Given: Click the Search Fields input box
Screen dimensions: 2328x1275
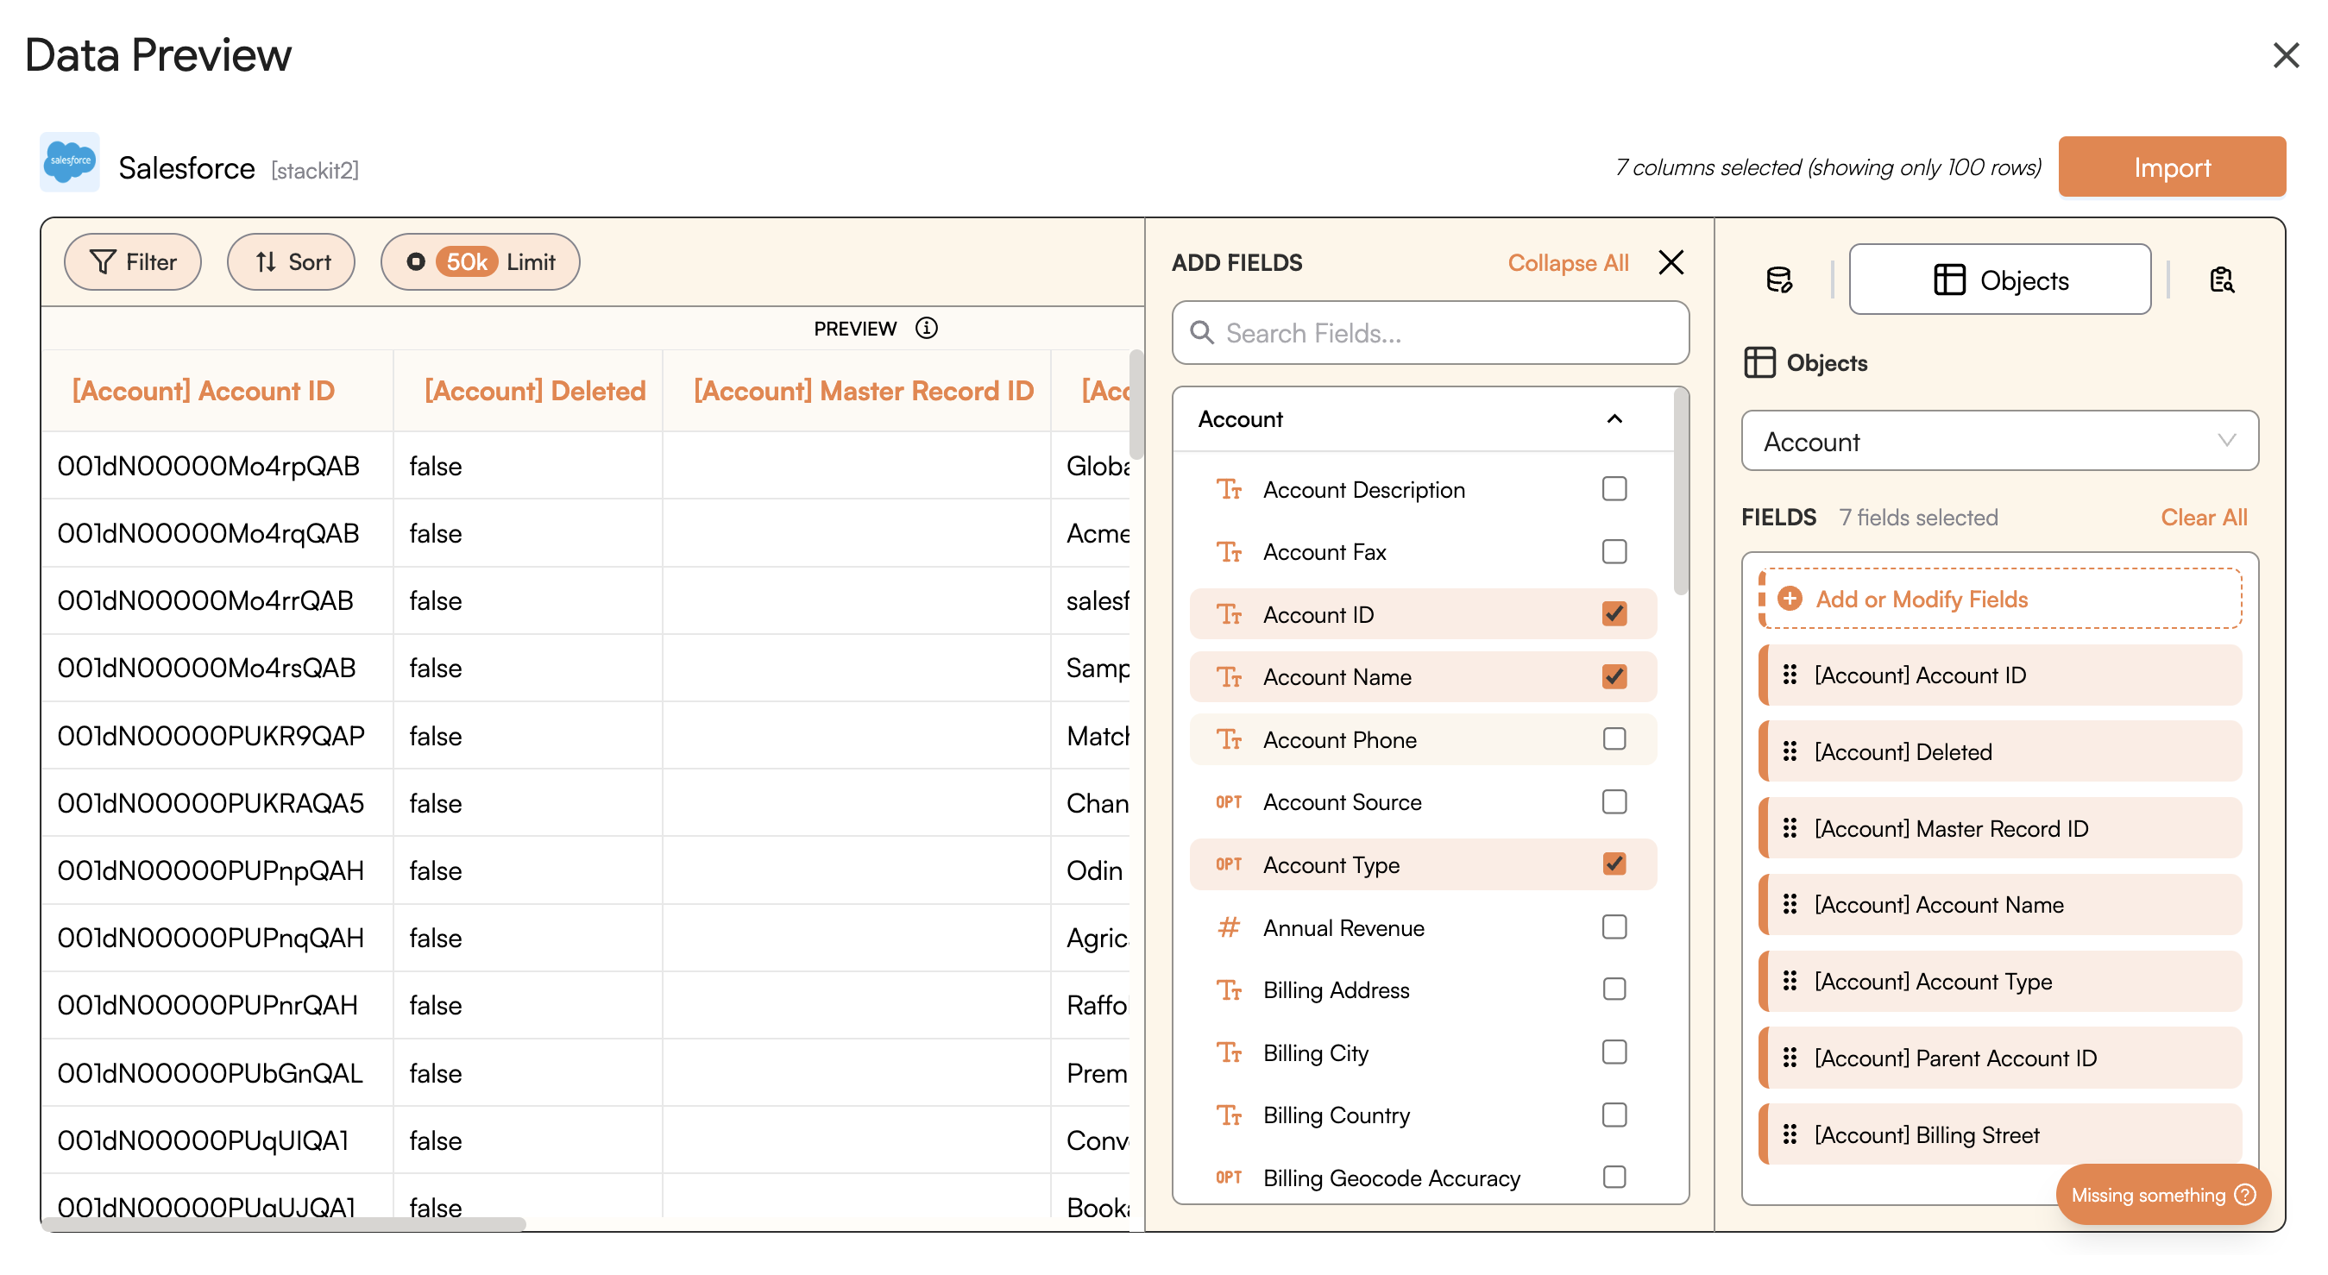Looking at the screenshot, I should pos(1430,334).
